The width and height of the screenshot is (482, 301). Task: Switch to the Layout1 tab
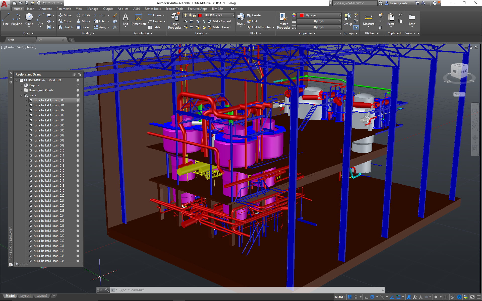[x=25, y=296]
